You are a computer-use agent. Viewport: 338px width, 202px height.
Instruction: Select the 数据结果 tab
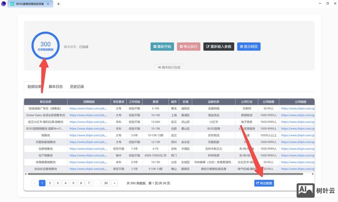(34, 86)
